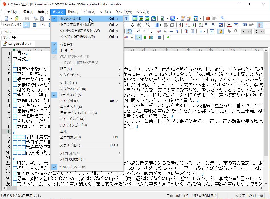Viewport: 270px width, 199px height.
Task: Click the numeric descending sort icon
Action: [201, 25]
